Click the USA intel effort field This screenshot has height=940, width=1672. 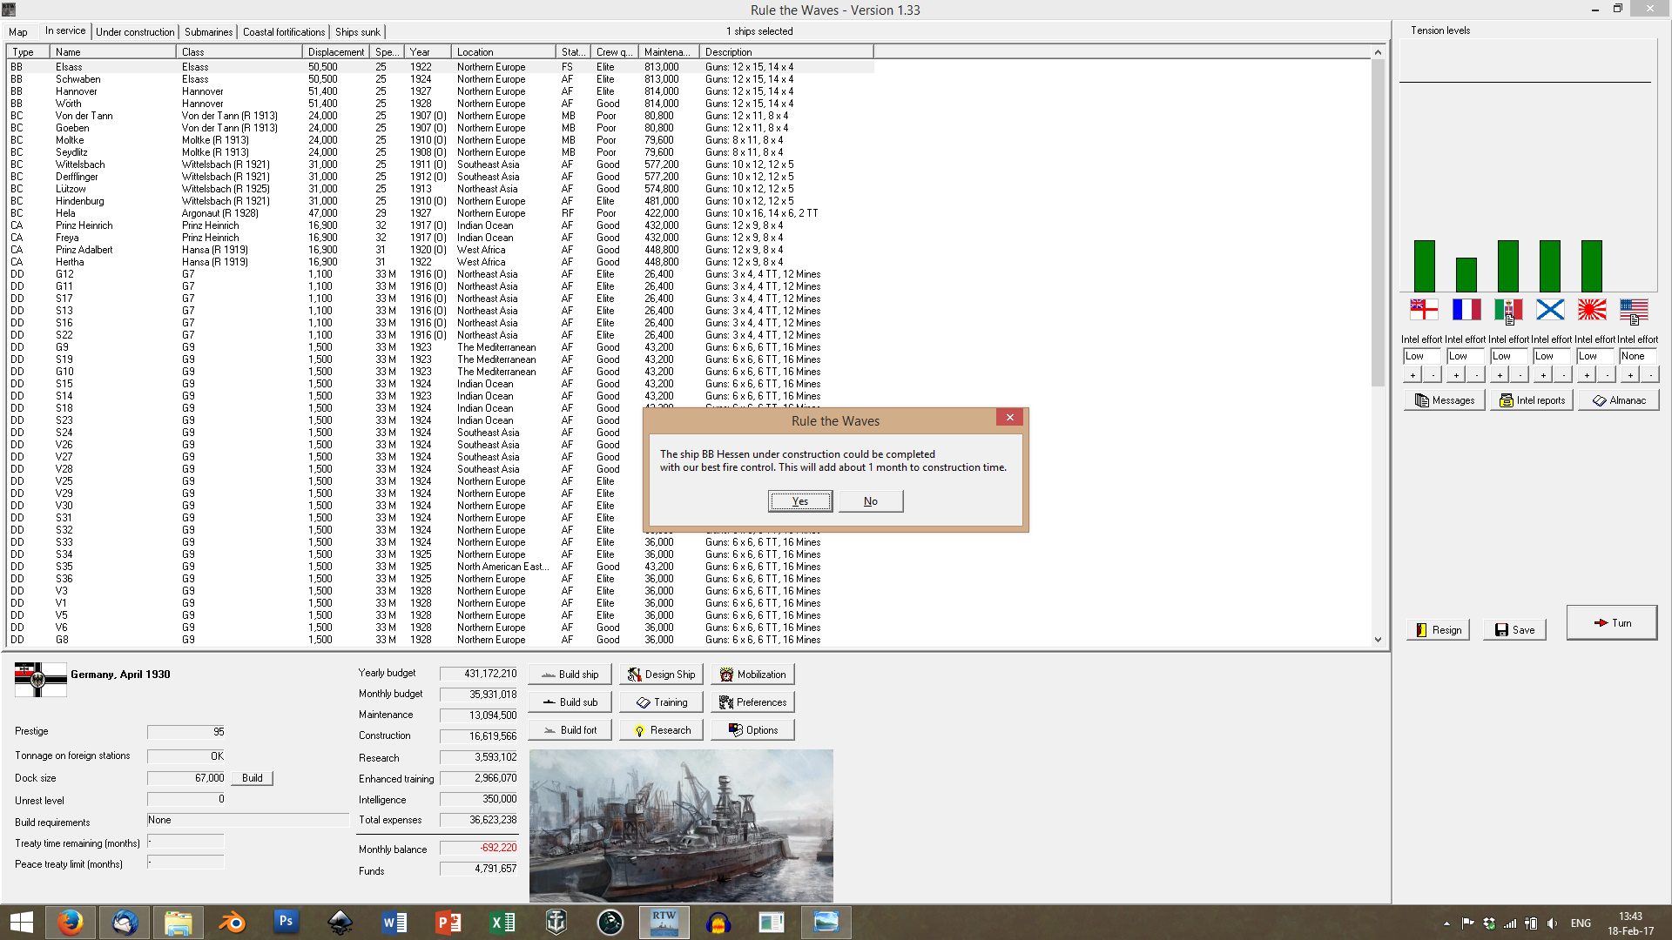(x=1637, y=356)
